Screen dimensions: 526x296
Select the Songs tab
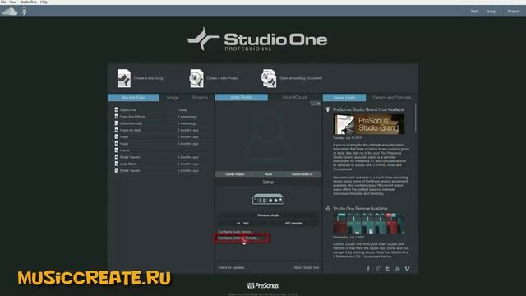pos(173,98)
